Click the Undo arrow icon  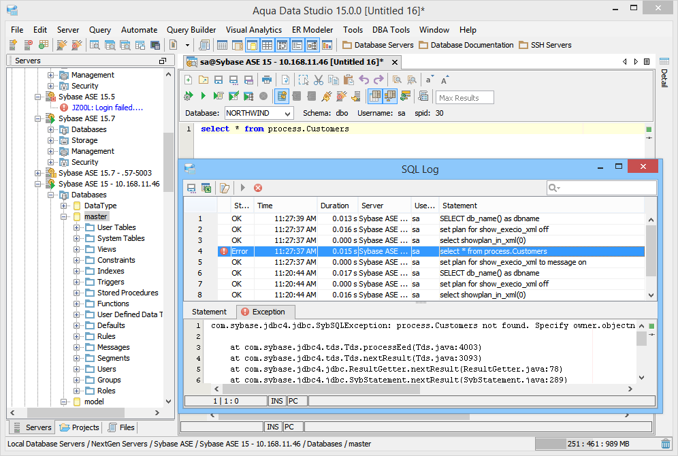click(x=364, y=80)
